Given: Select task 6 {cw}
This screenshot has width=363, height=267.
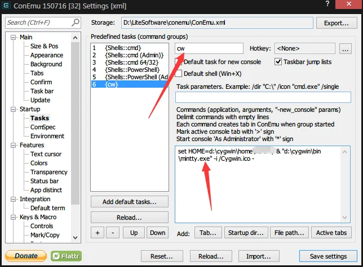Looking at the screenshot, I should tap(130, 84).
